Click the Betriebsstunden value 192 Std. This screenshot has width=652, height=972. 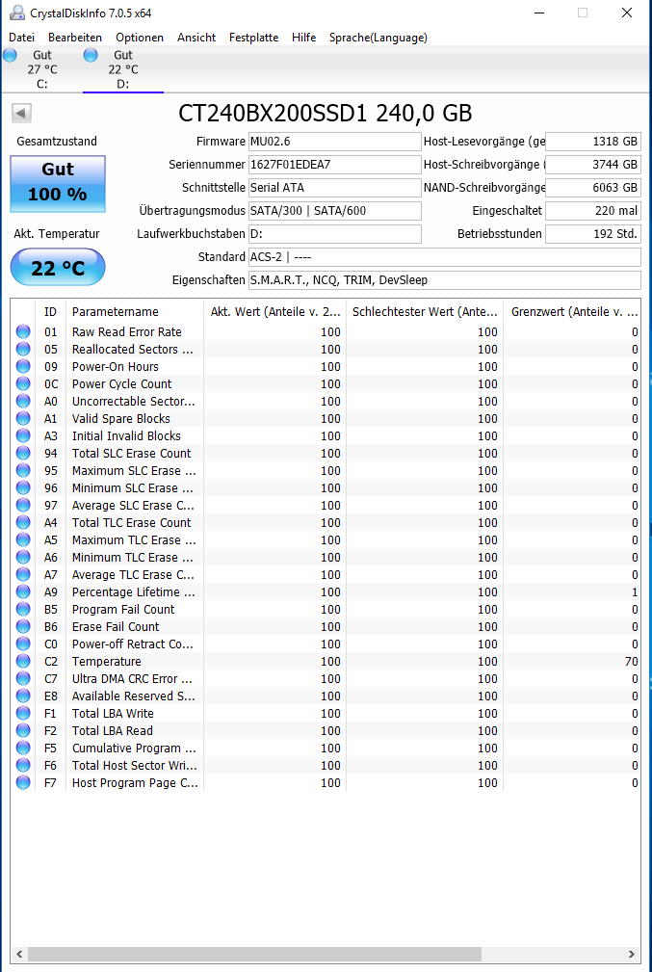pos(593,234)
